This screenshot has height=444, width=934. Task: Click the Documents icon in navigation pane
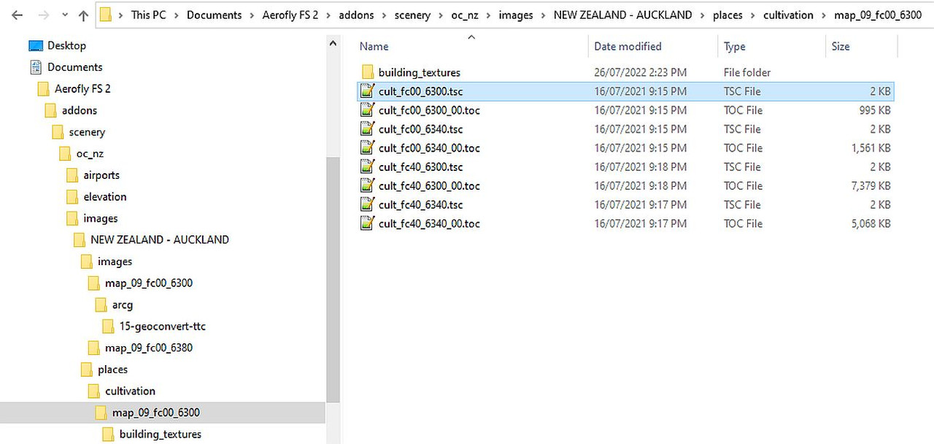36,67
